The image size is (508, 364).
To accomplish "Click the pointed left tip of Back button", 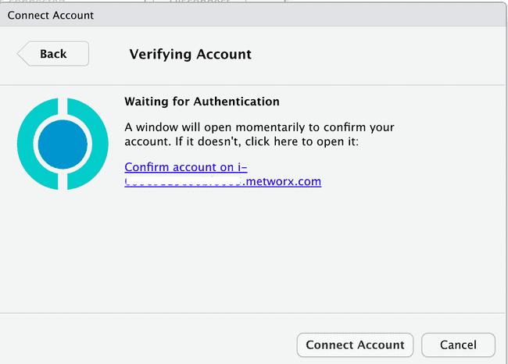I will 22,54.
